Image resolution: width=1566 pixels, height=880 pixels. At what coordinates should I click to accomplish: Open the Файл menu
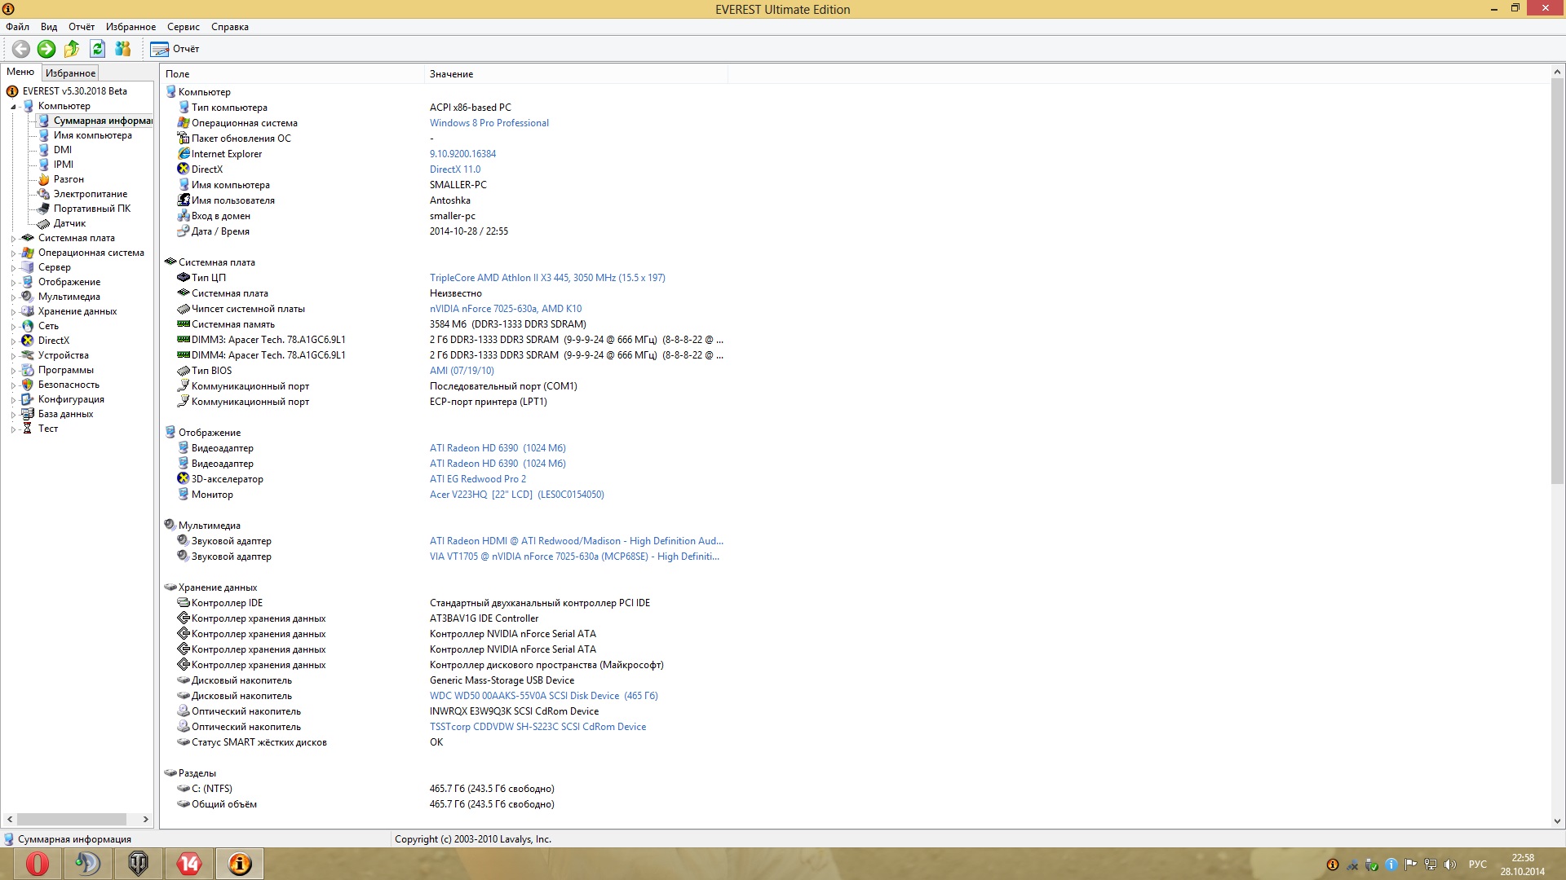point(17,27)
